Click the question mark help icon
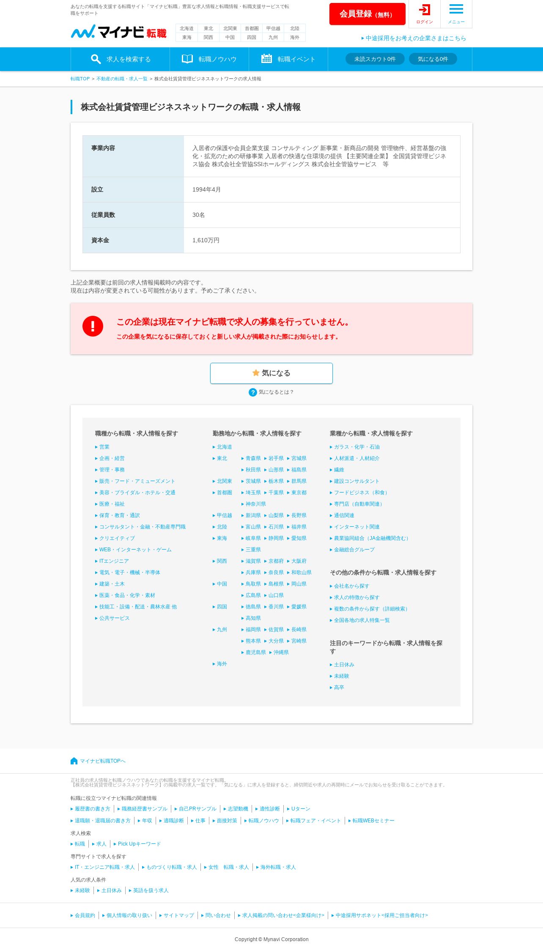 253,392
